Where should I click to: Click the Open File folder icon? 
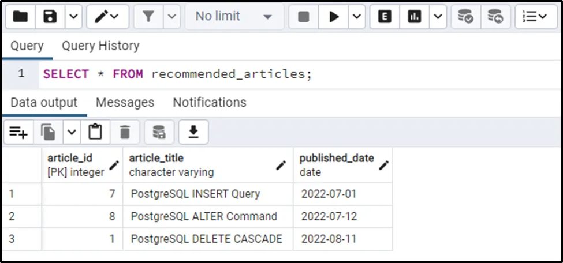click(21, 17)
